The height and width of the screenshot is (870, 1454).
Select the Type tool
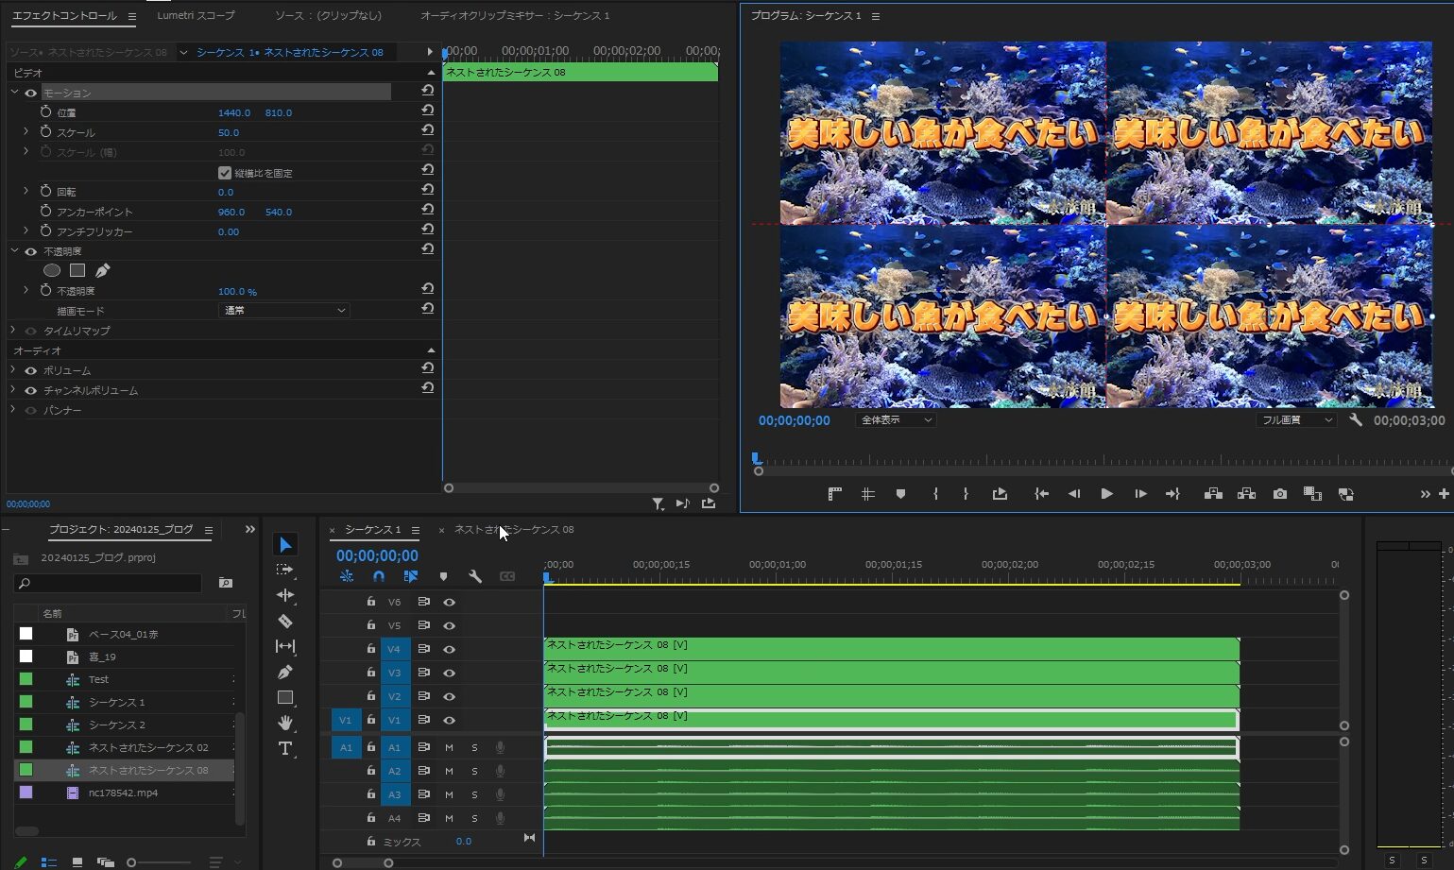[285, 748]
